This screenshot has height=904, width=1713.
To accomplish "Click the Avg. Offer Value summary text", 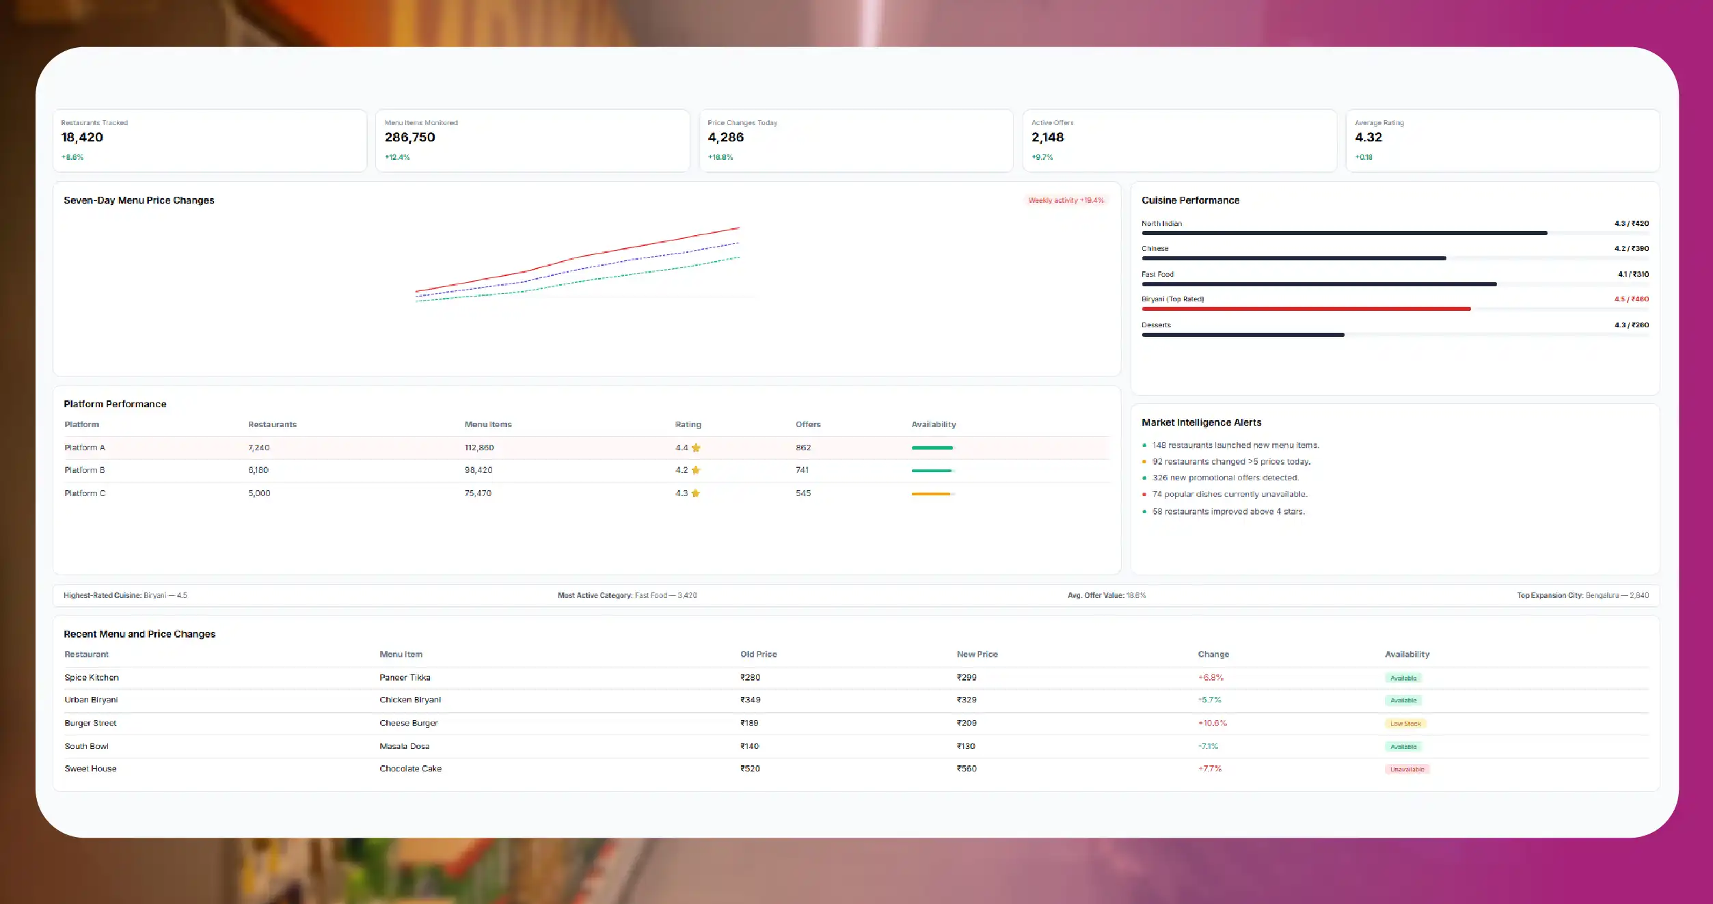I will [1107, 596].
